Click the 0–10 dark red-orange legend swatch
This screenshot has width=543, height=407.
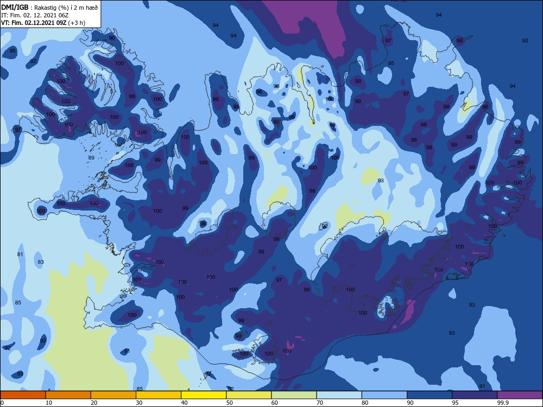tap(23, 395)
